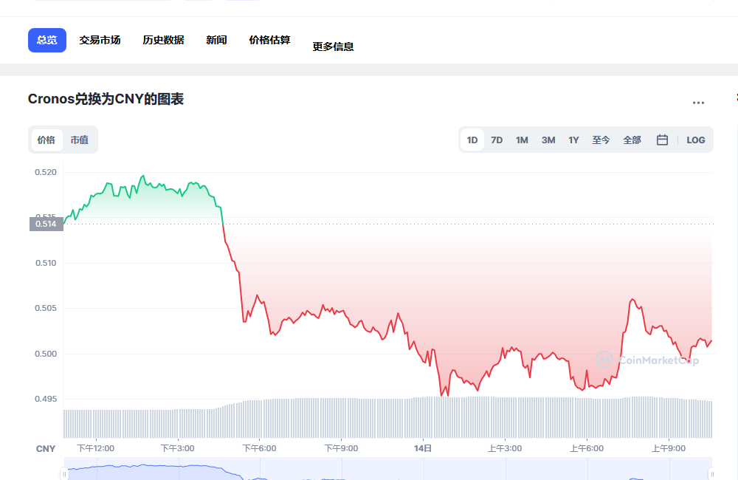Select the 新闻 tab
The width and height of the screenshot is (738, 480).
click(216, 40)
